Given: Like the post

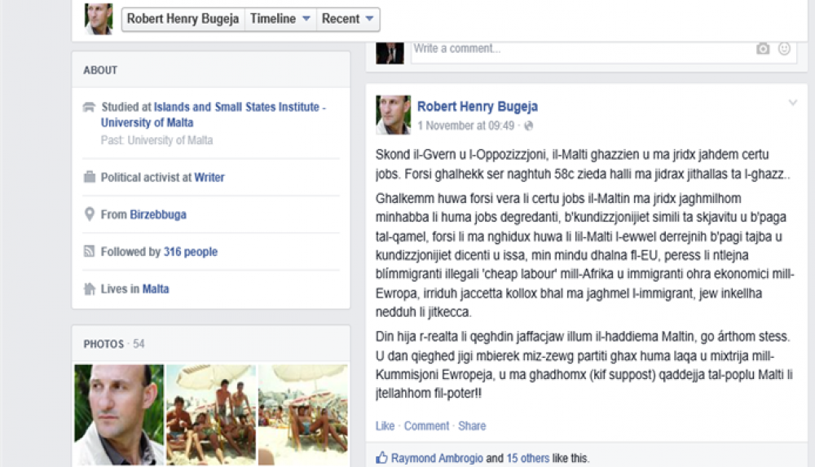Looking at the screenshot, I should (385, 426).
